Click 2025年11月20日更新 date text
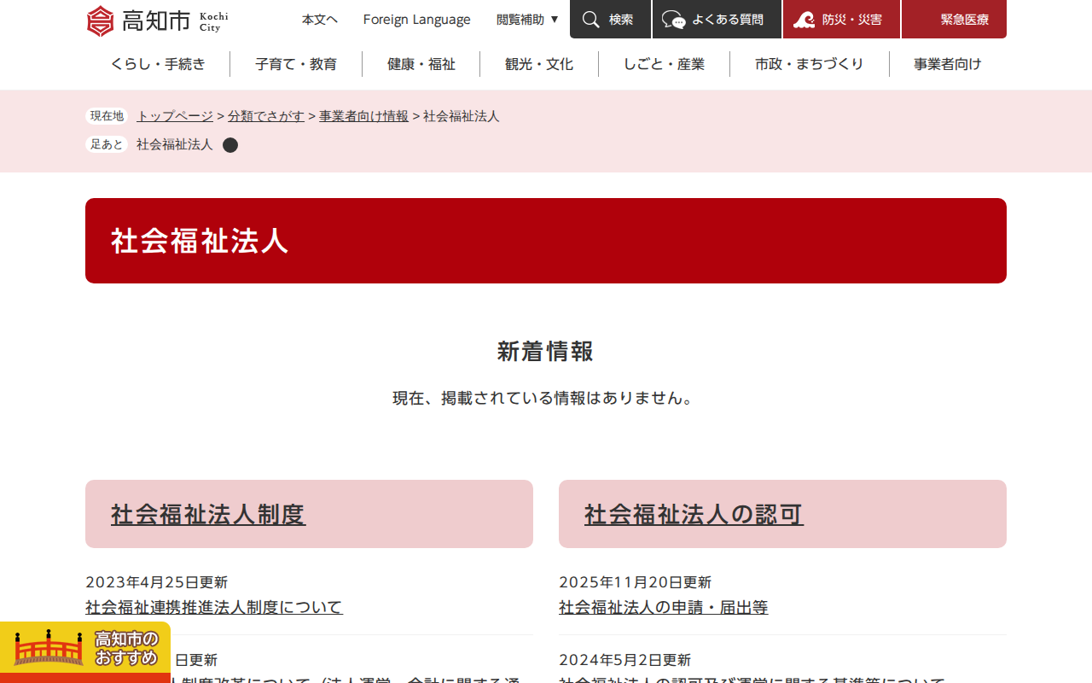Image resolution: width=1092 pixels, height=683 pixels. click(636, 582)
